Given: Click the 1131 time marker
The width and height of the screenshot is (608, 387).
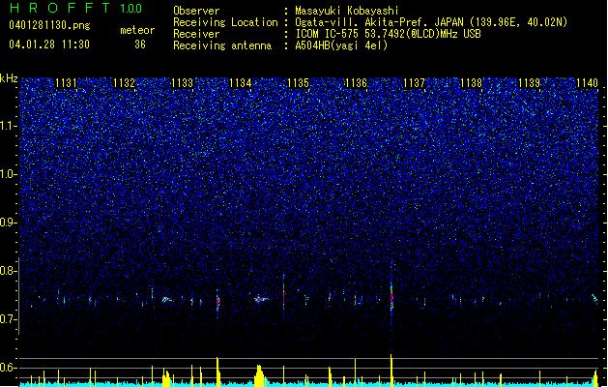Looking at the screenshot, I should pyautogui.click(x=66, y=83).
